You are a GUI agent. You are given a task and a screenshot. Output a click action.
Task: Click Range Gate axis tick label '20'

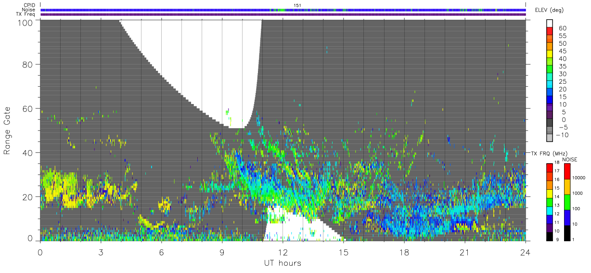click(x=28, y=197)
